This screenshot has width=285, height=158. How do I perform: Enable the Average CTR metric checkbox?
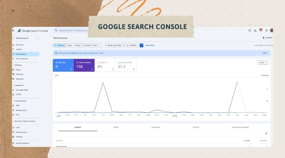pos(98,62)
